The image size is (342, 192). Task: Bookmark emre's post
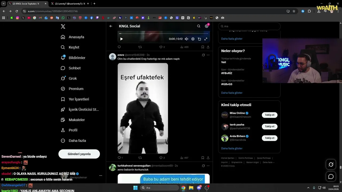click(x=203, y=158)
